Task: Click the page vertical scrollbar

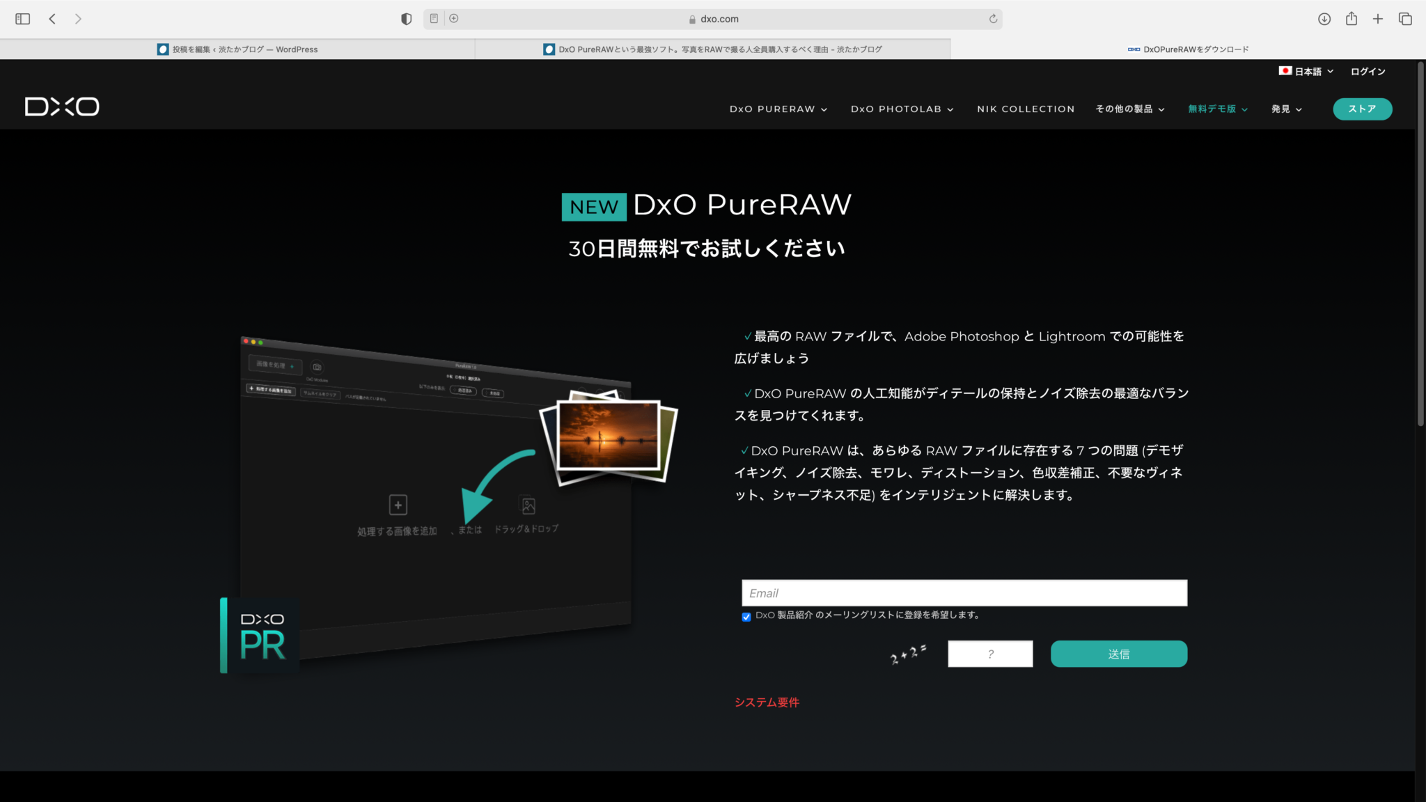Action: click(1420, 244)
